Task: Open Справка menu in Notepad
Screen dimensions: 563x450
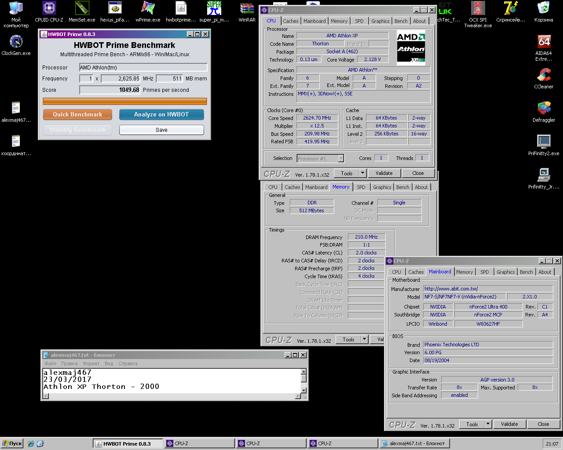Action: tap(128, 363)
